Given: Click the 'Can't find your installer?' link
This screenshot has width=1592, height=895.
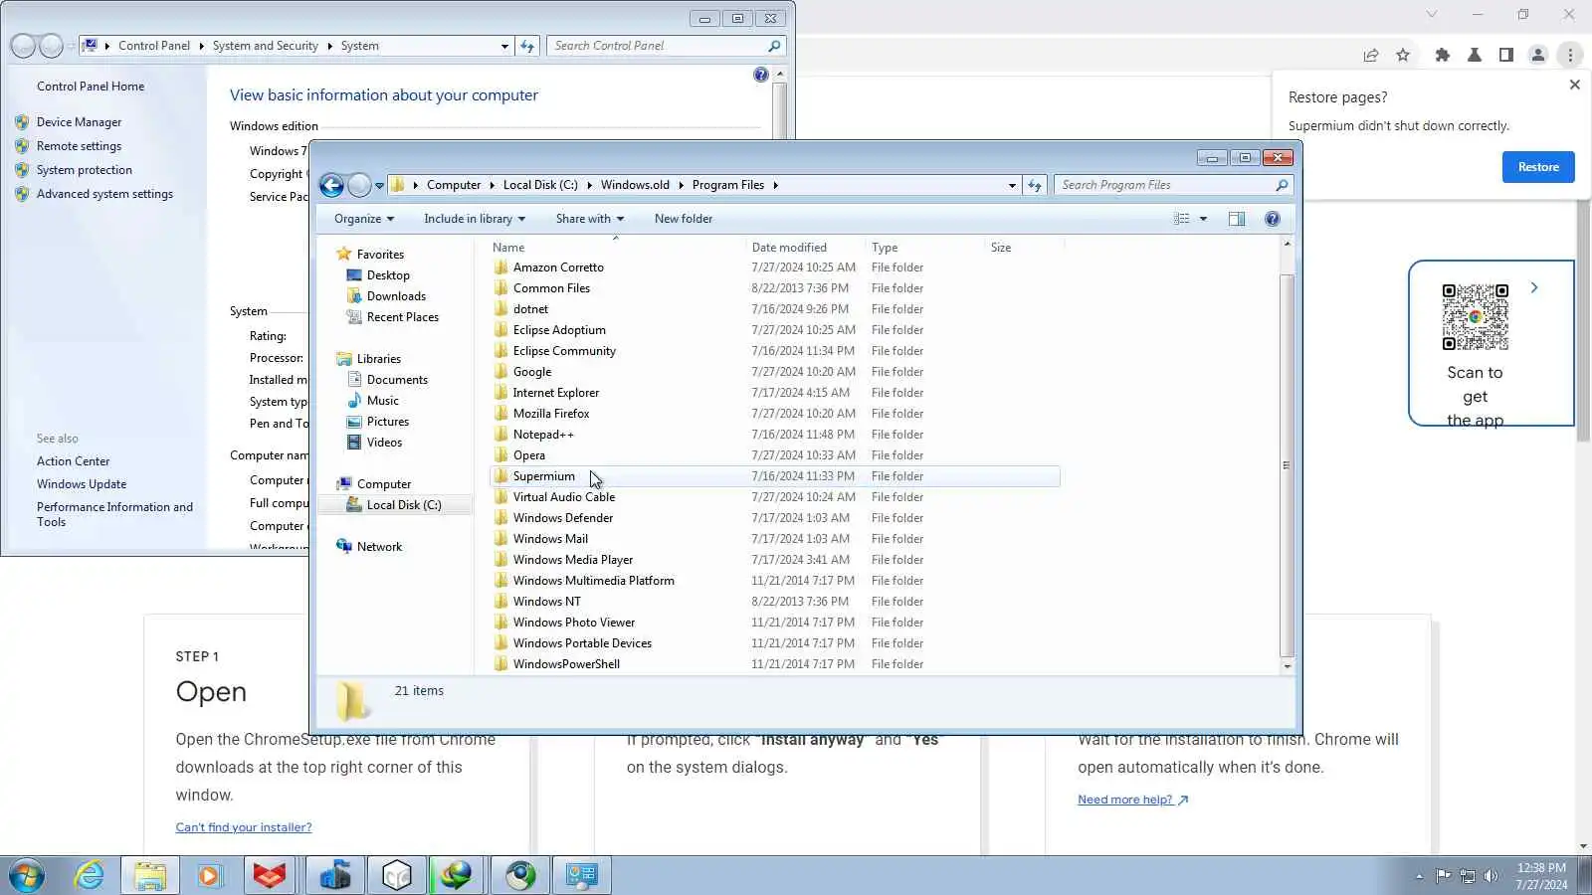Looking at the screenshot, I should click(244, 827).
